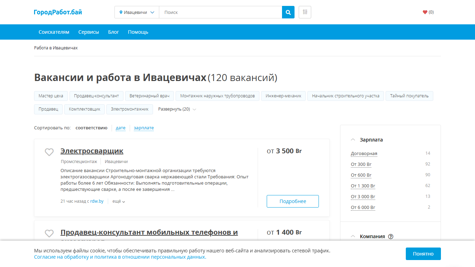The height and width of the screenshot is (267, 475).
Task: Sort vacancies by дате
Action: [121, 128]
